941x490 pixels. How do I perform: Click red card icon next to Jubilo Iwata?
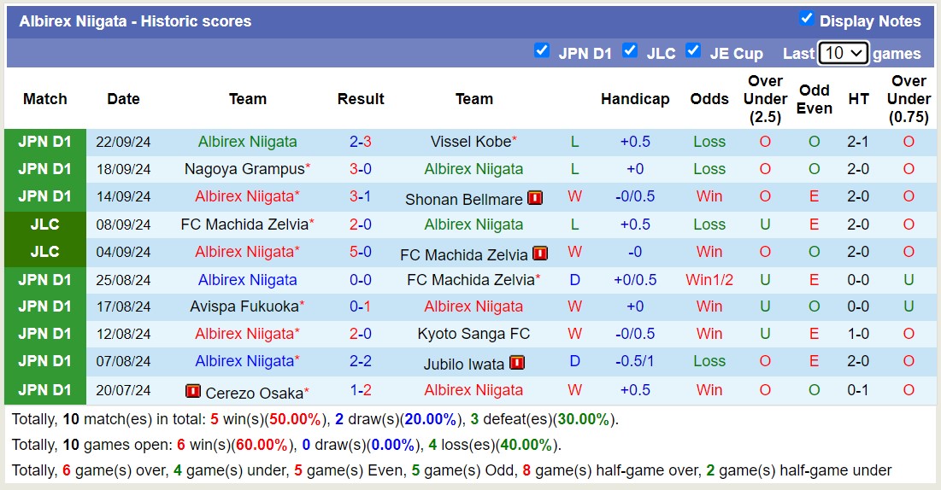tap(516, 363)
